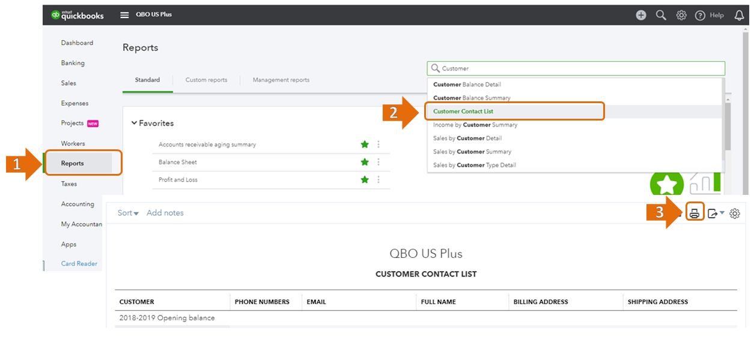Toggle the hamburger navigation menu
The width and height of the screenshot is (751, 346).
point(124,15)
